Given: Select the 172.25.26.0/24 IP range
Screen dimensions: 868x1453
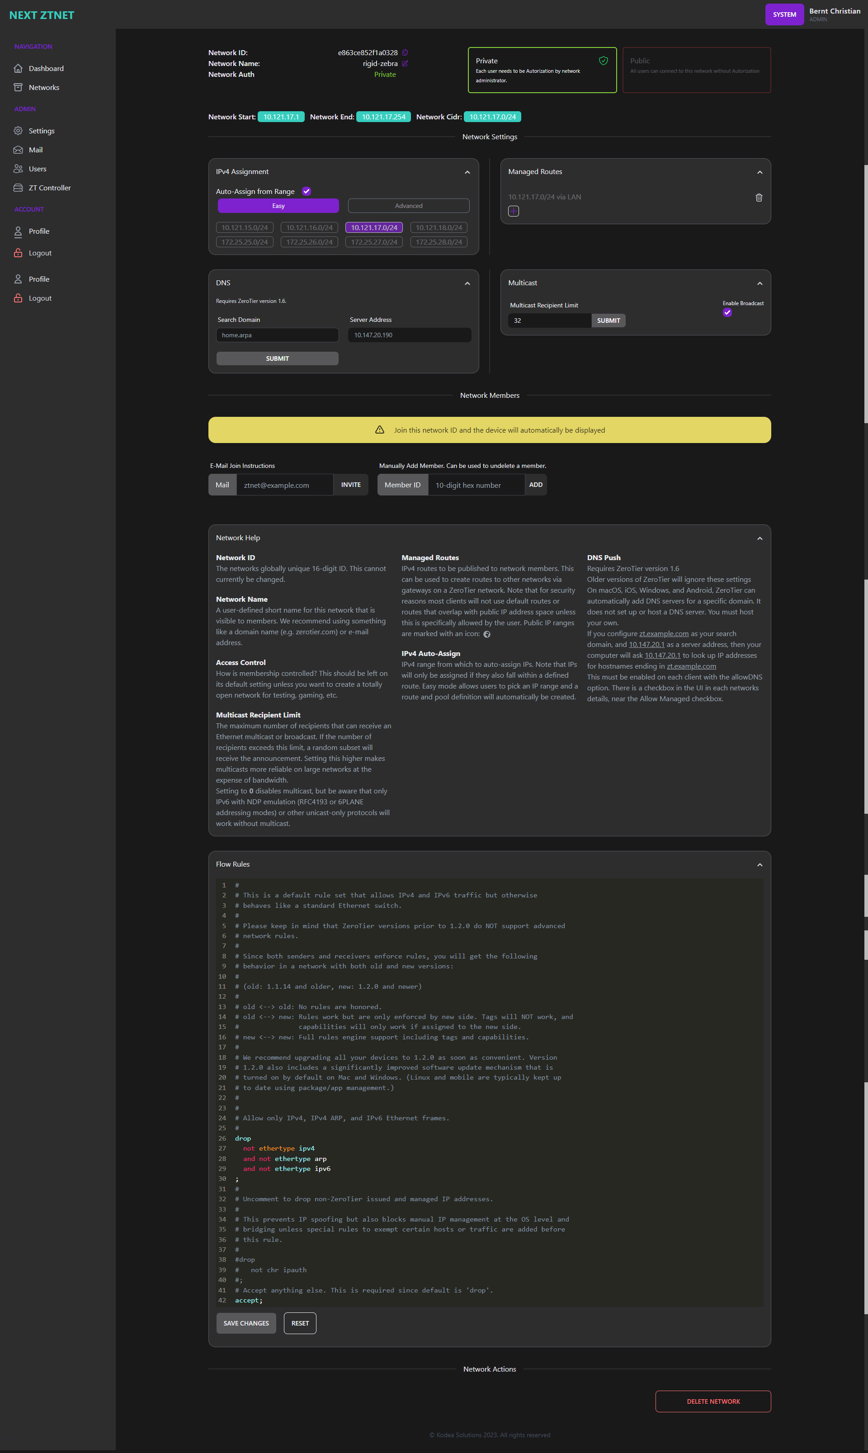Looking at the screenshot, I should click(309, 242).
